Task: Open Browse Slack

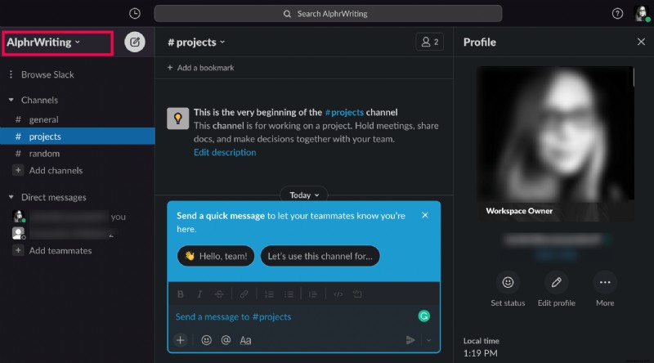Action: pos(47,74)
